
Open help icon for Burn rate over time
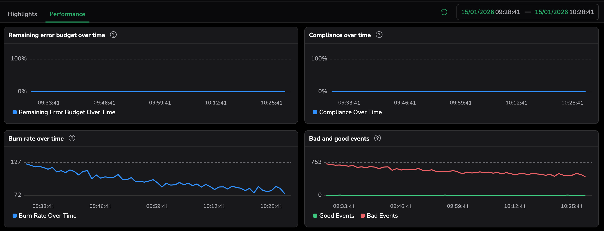[72, 138]
